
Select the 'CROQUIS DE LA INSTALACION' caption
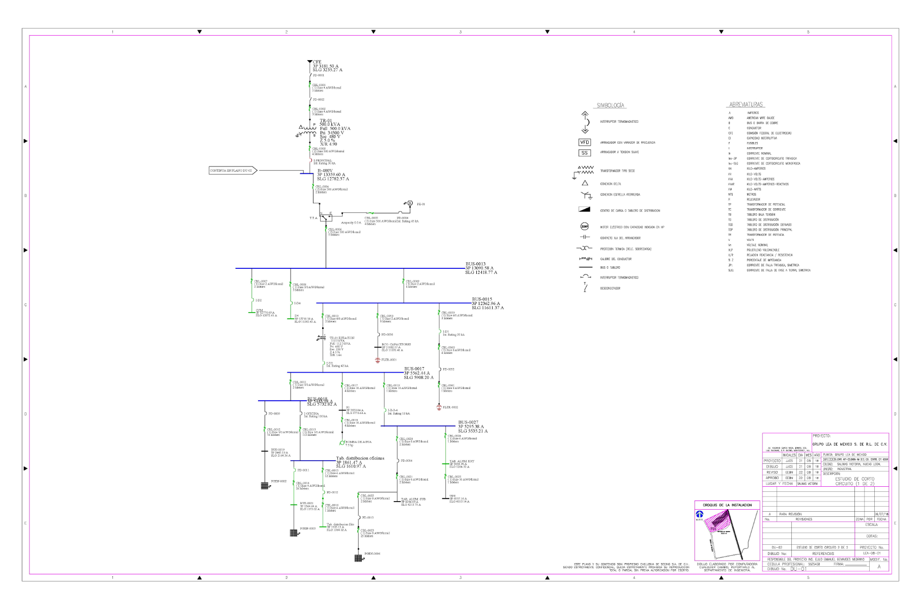(x=727, y=505)
